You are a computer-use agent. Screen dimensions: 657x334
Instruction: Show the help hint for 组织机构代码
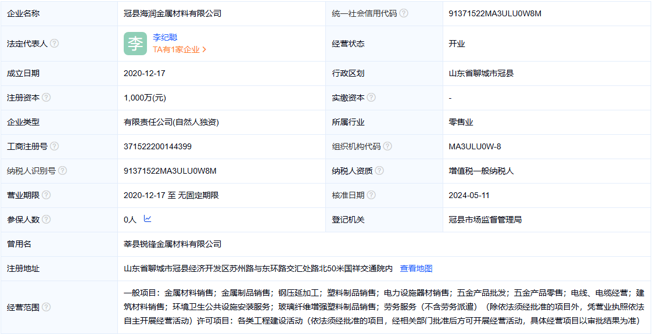click(x=387, y=146)
